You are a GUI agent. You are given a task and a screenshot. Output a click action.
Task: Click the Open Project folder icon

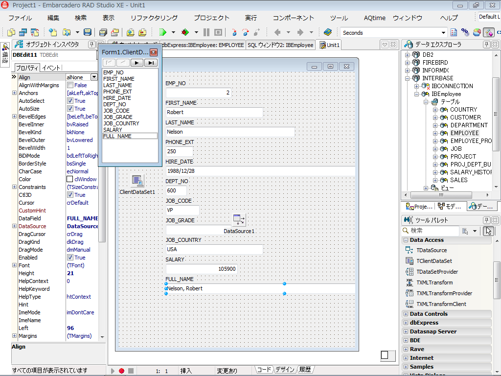point(114,32)
